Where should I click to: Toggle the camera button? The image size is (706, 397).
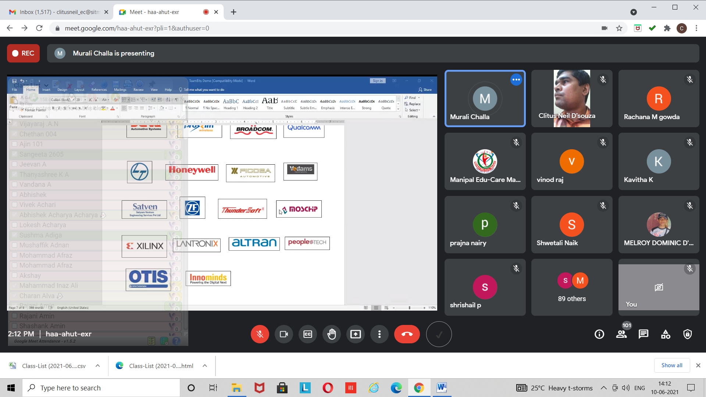tap(284, 334)
